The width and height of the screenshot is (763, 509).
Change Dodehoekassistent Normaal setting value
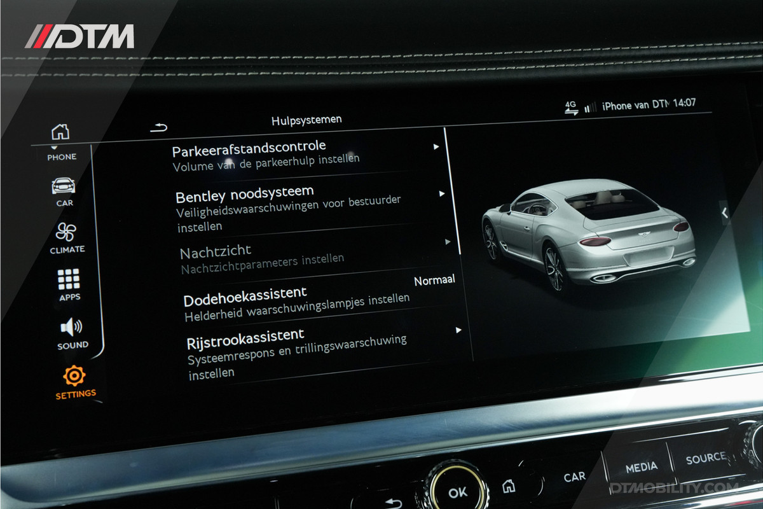tap(434, 281)
